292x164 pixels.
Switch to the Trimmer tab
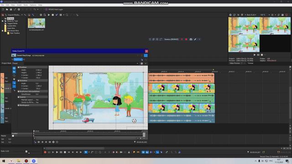click(250, 63)
